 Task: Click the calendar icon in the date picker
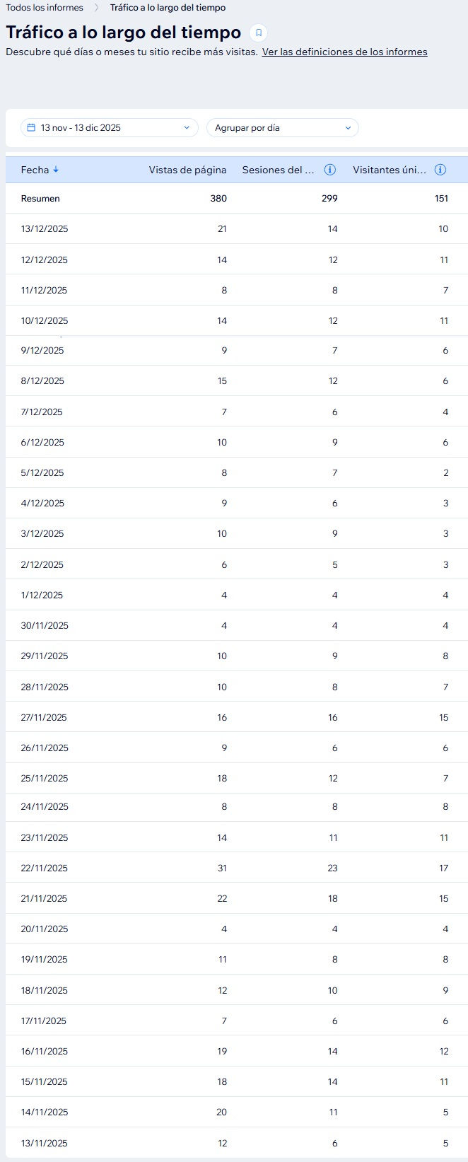tap(31, 127)
